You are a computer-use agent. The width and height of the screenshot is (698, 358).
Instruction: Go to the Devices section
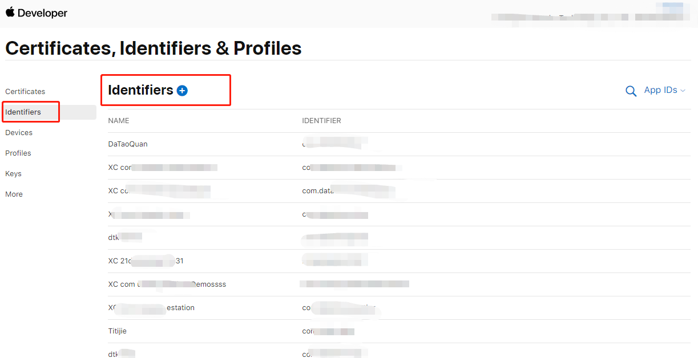click(x=19, y=132)
